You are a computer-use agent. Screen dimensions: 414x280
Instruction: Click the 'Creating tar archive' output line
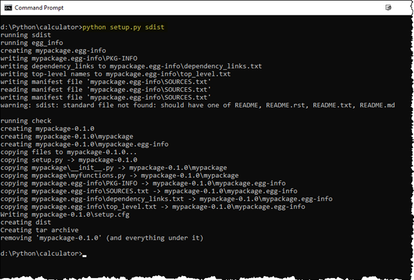pyautogui.click(x=39, y=230)
